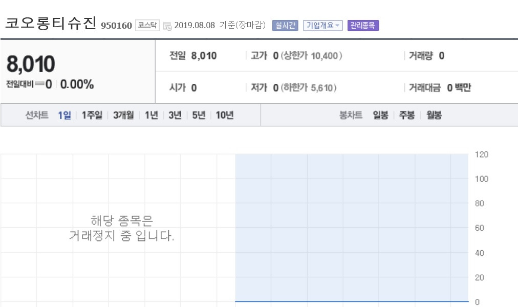Click the 봉차트 label
Viewport: 518px width, 307px height.
coord(351,115)
